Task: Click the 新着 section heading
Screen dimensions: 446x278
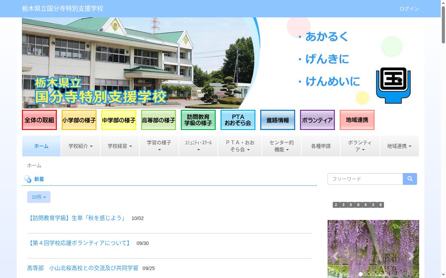Action: tap(39, 179)
